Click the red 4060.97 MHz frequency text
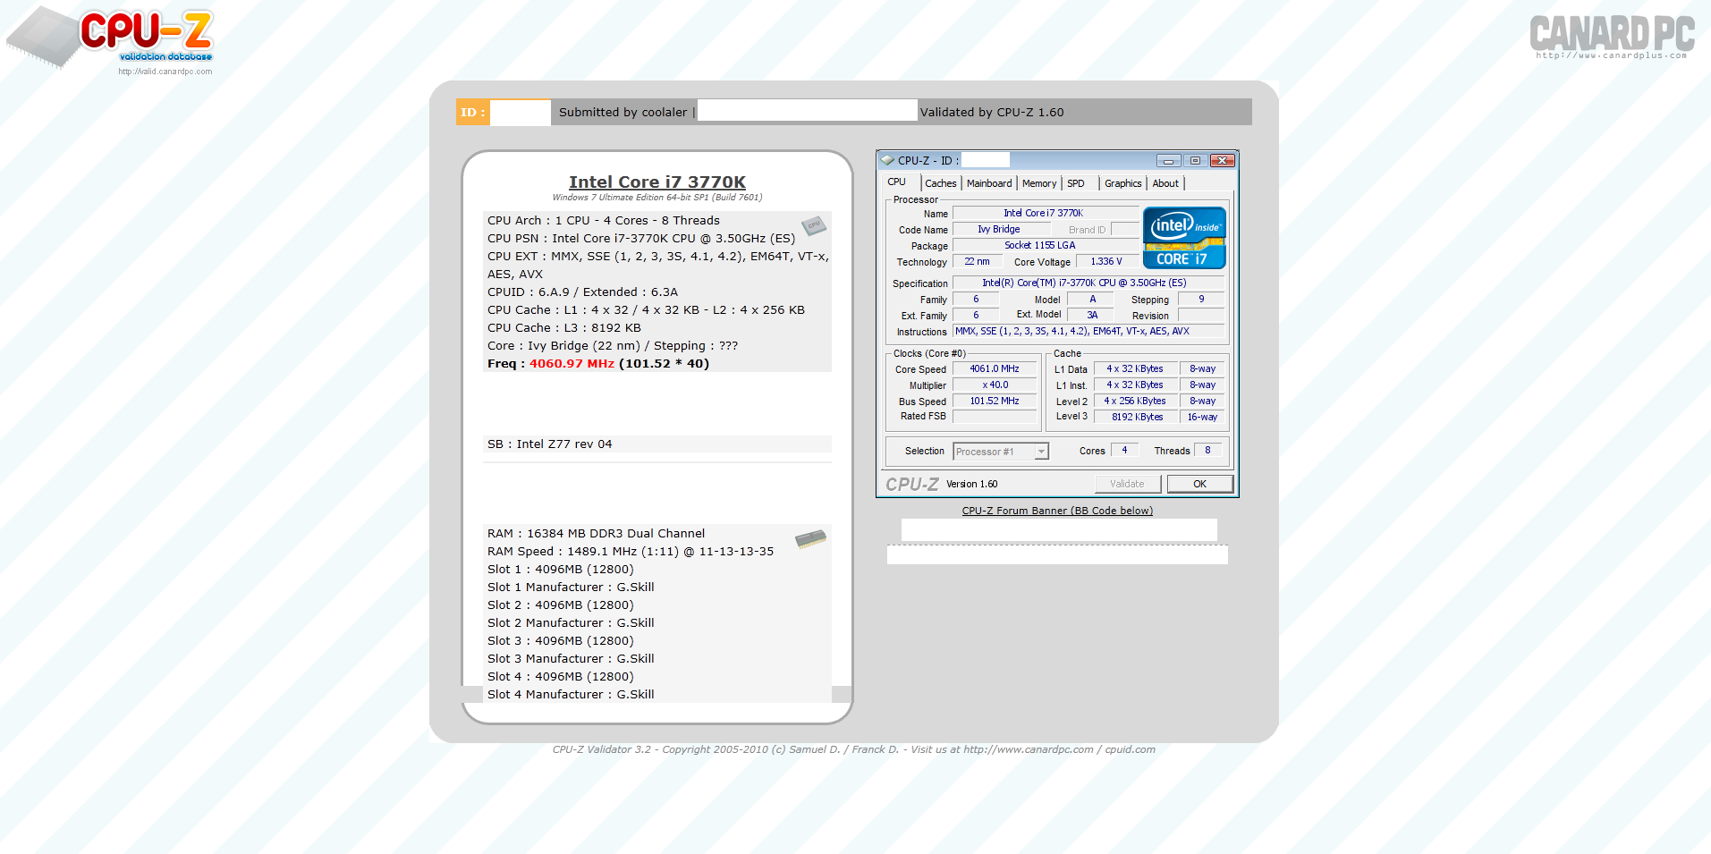The height and width of the screenshot is (854, 1711). [x=572, y=364]
